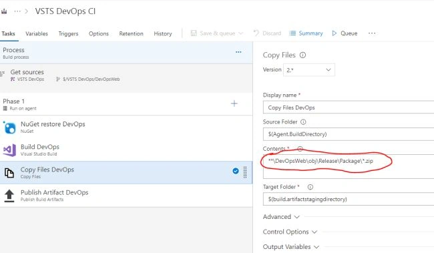Click $/VSTS DevOps/DevOpsWeb source path
This screenshot has height=253, width=434.
(x=91, y=79)
